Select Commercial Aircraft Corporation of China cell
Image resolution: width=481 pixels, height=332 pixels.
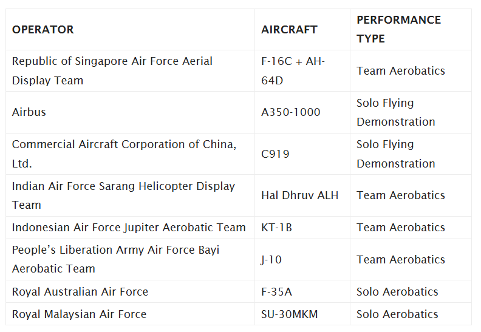pos(124,154)
